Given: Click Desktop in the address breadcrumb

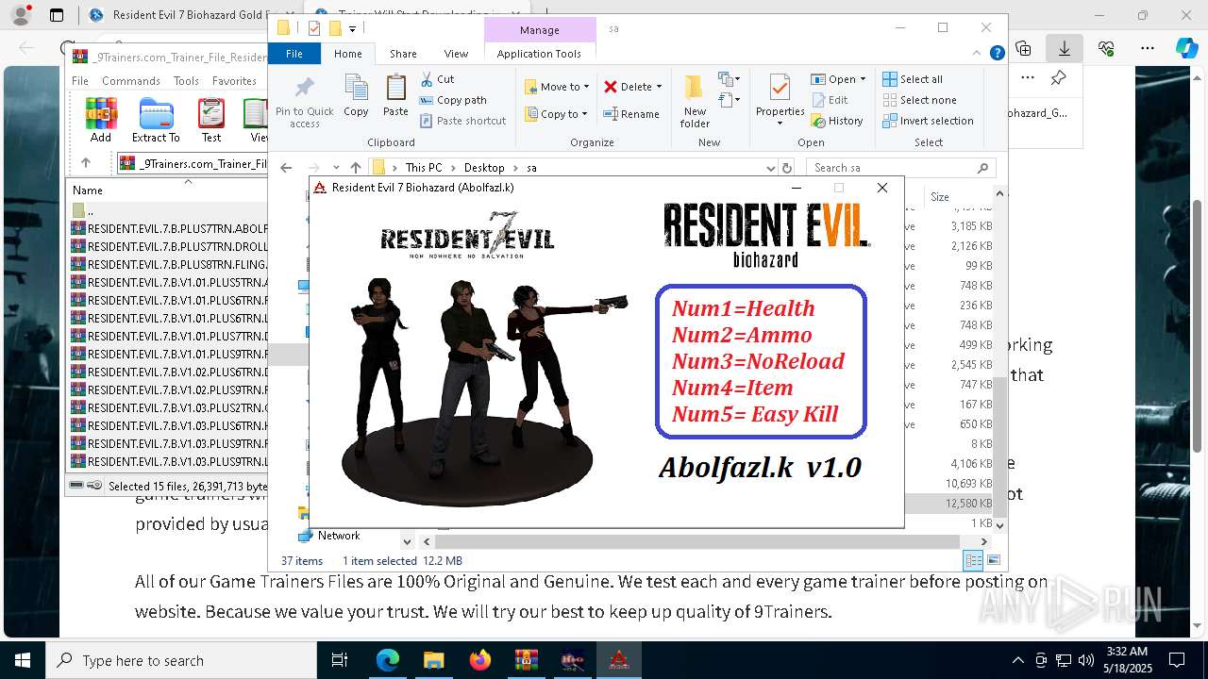Looking at the screenshot, I should click(483, 168).
